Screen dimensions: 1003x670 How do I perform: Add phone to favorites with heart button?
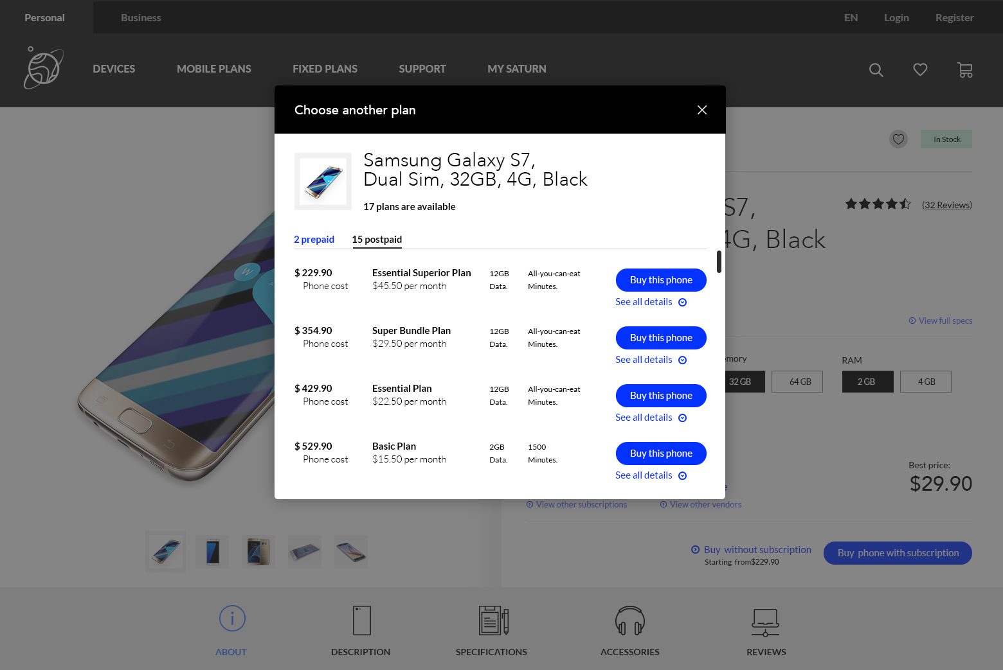point(898,139)
